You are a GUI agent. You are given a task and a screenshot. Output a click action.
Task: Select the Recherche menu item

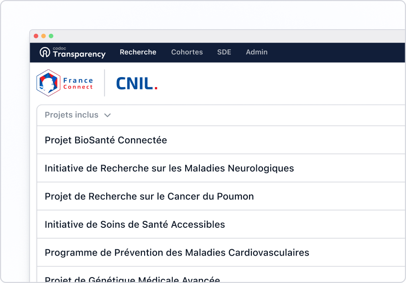pyautogui.click(x=138, y=52)
